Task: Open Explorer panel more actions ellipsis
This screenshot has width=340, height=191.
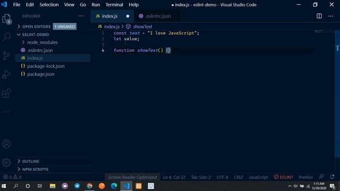Action: click(81, 16)
